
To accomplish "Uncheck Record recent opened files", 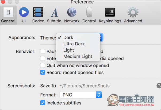I will [x=43, y=72].
